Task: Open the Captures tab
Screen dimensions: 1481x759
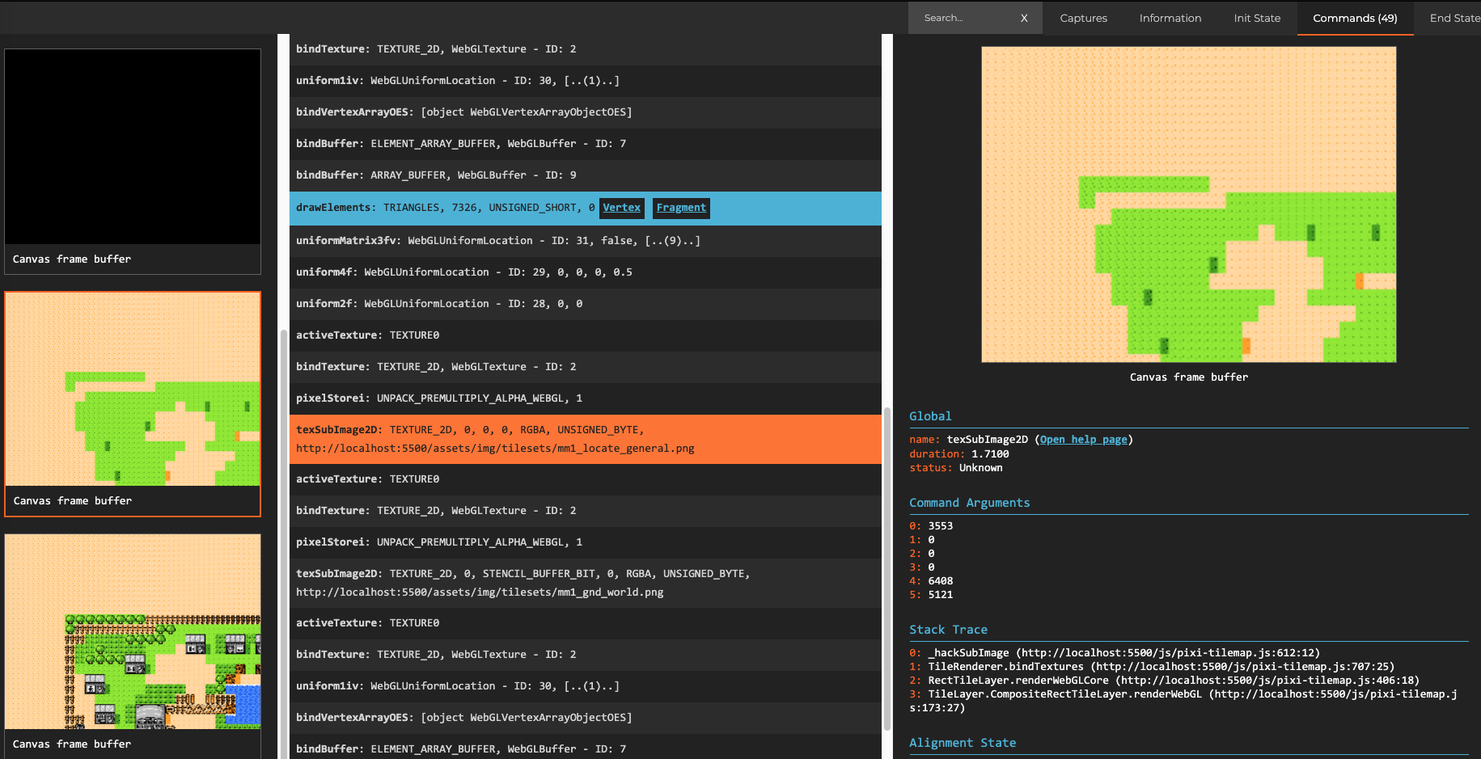Action: point(1083,18)
